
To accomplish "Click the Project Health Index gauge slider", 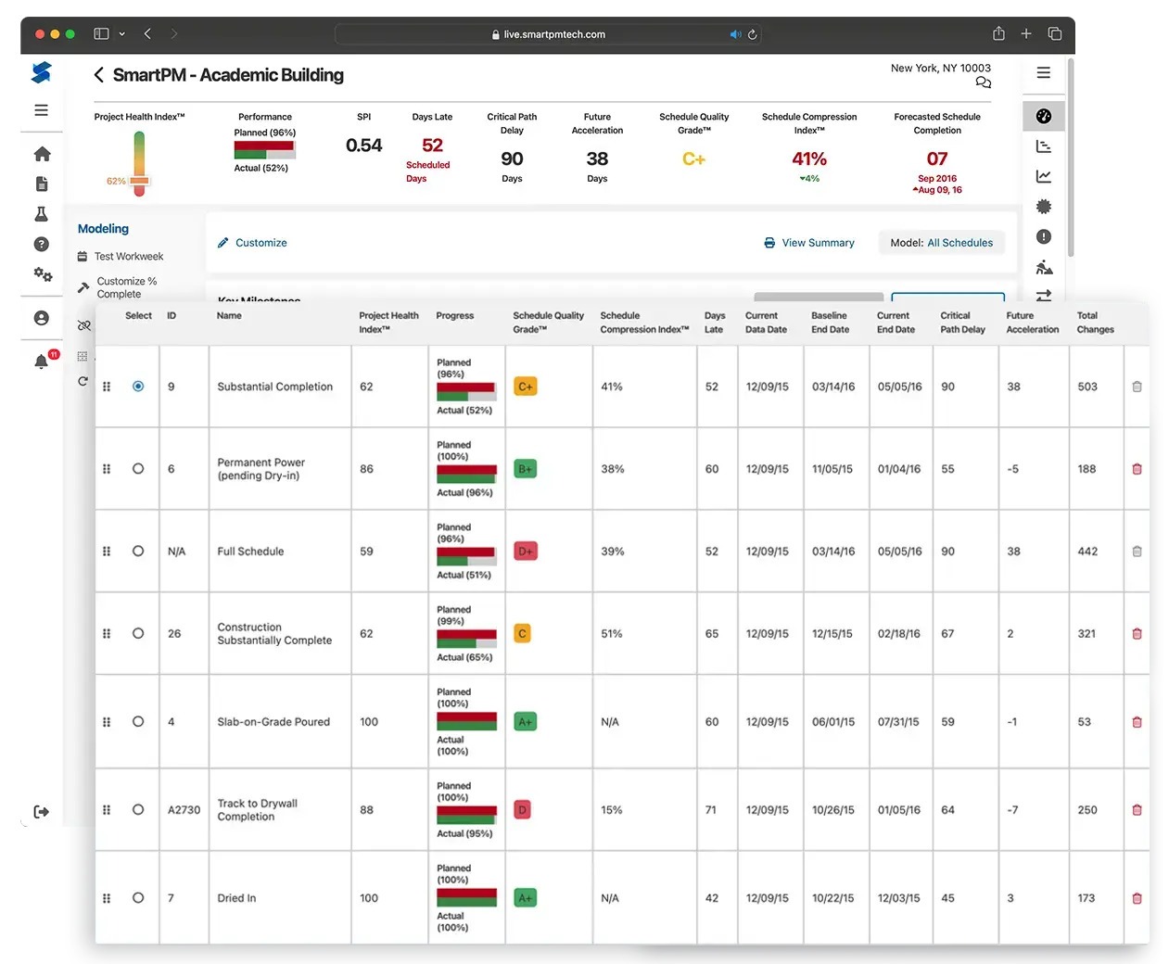I will pos(139,163).
